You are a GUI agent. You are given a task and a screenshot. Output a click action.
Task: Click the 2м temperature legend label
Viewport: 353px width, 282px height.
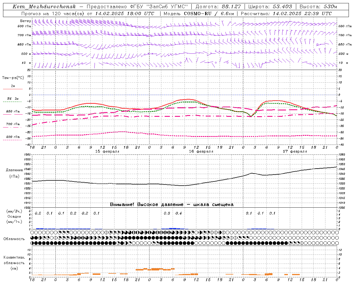(x=13, y=86)
